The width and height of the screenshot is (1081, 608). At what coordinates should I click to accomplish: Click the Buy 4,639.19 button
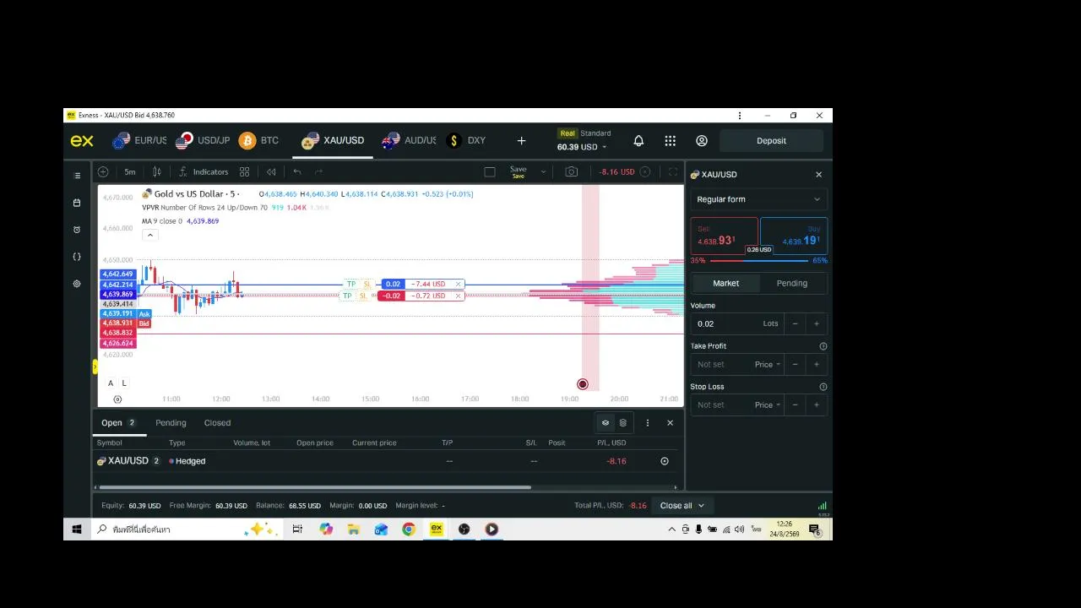(x=794, y=236)
